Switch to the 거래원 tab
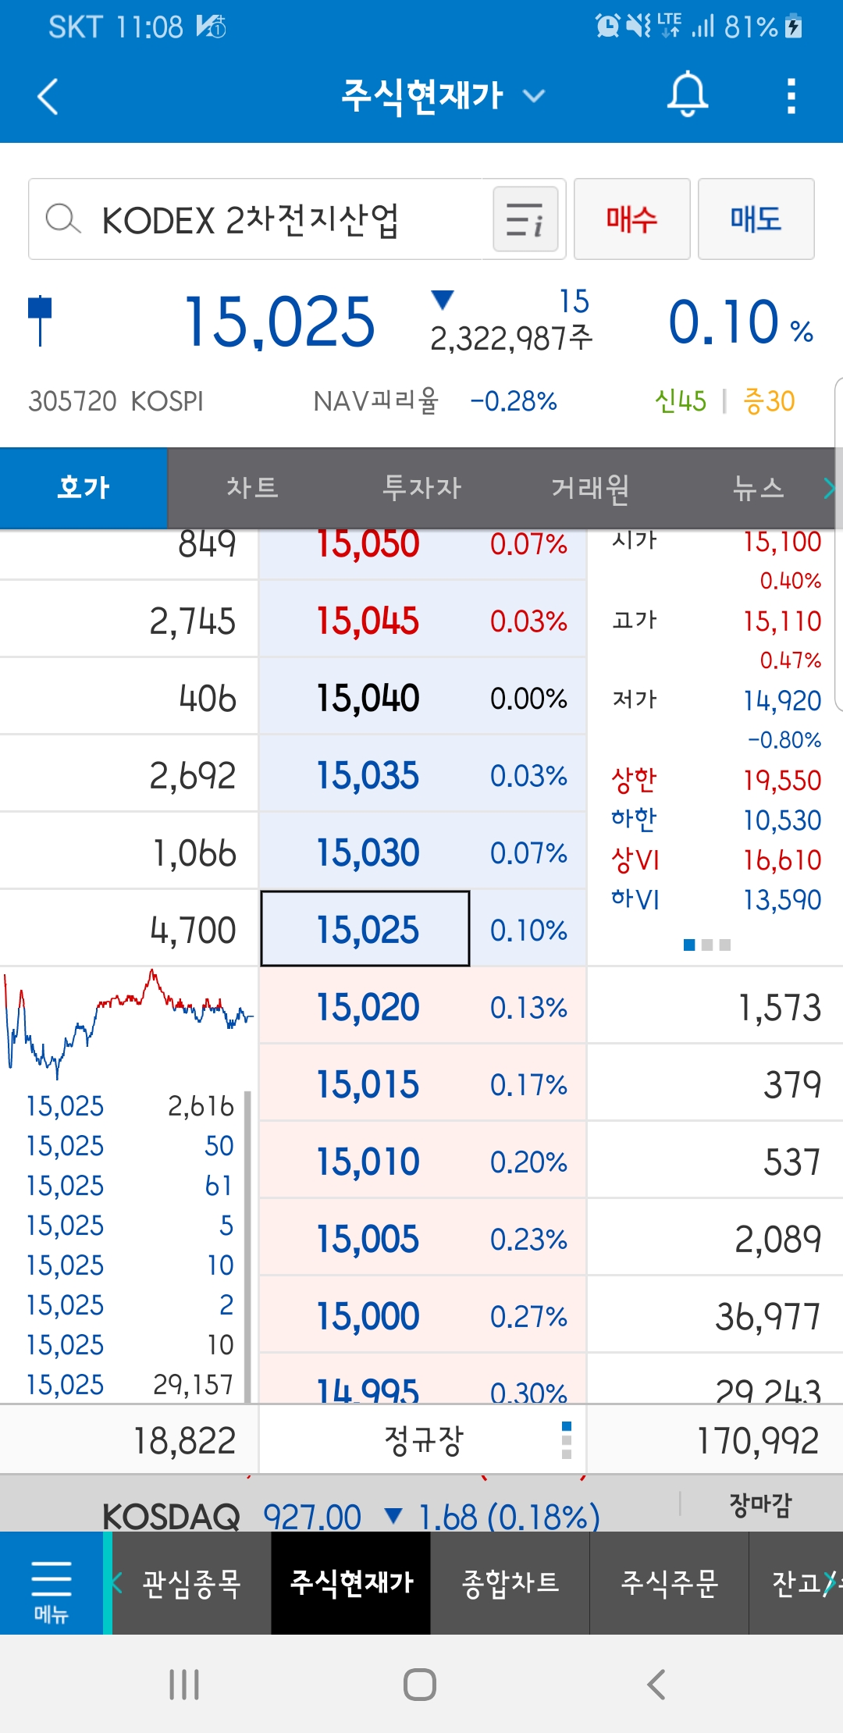This screenshot has height=1733, width=843. point(590,489)
